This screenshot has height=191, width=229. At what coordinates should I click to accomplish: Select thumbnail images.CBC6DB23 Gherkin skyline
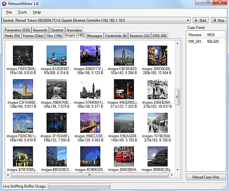[124, 56]
